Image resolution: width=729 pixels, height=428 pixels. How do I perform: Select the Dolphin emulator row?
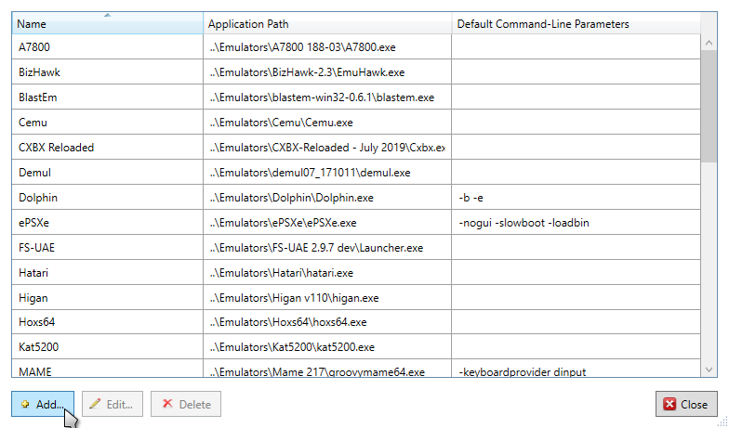356,197
